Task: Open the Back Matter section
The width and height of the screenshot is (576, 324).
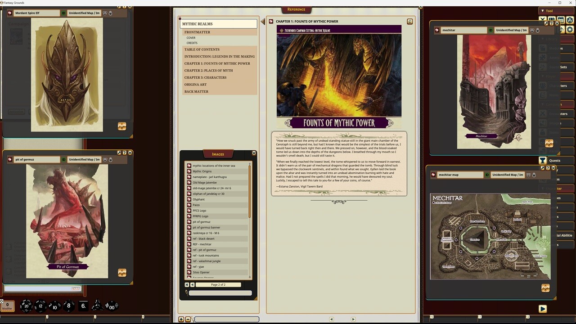Action: pyautogui.click(x=196, y=91)
